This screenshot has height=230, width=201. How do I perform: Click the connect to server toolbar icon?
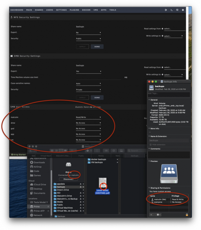pos(121,151)
